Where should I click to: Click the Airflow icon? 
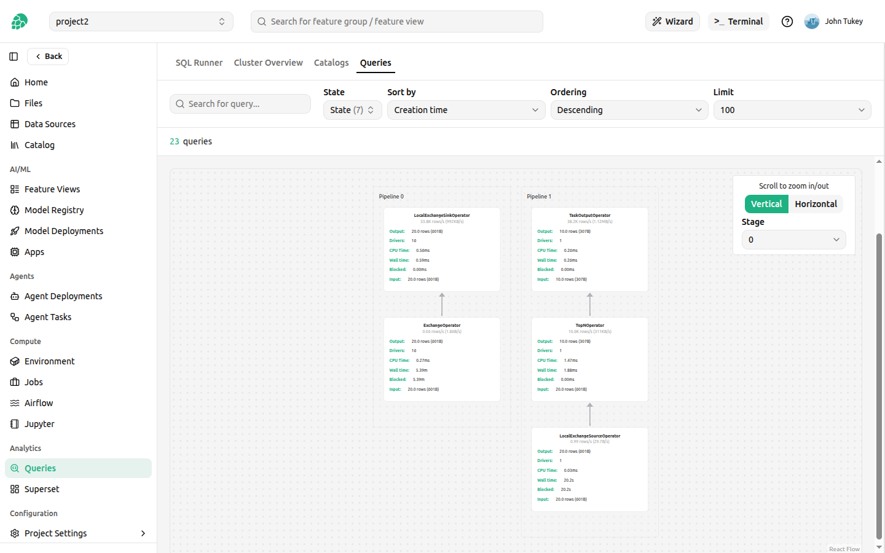(x=15, y=403)
